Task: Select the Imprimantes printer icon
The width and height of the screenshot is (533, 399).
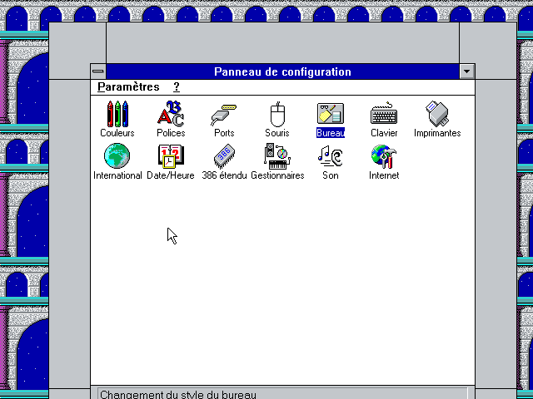Action: [x=437, y=114]
